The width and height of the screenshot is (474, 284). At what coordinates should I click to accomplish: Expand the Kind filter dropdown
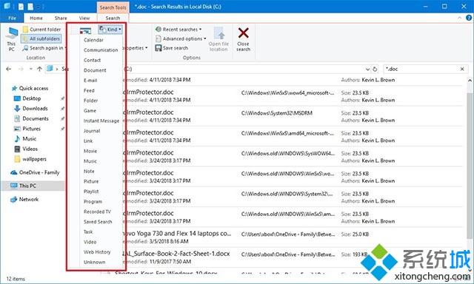pyautogui.click(x=110, y=30)
